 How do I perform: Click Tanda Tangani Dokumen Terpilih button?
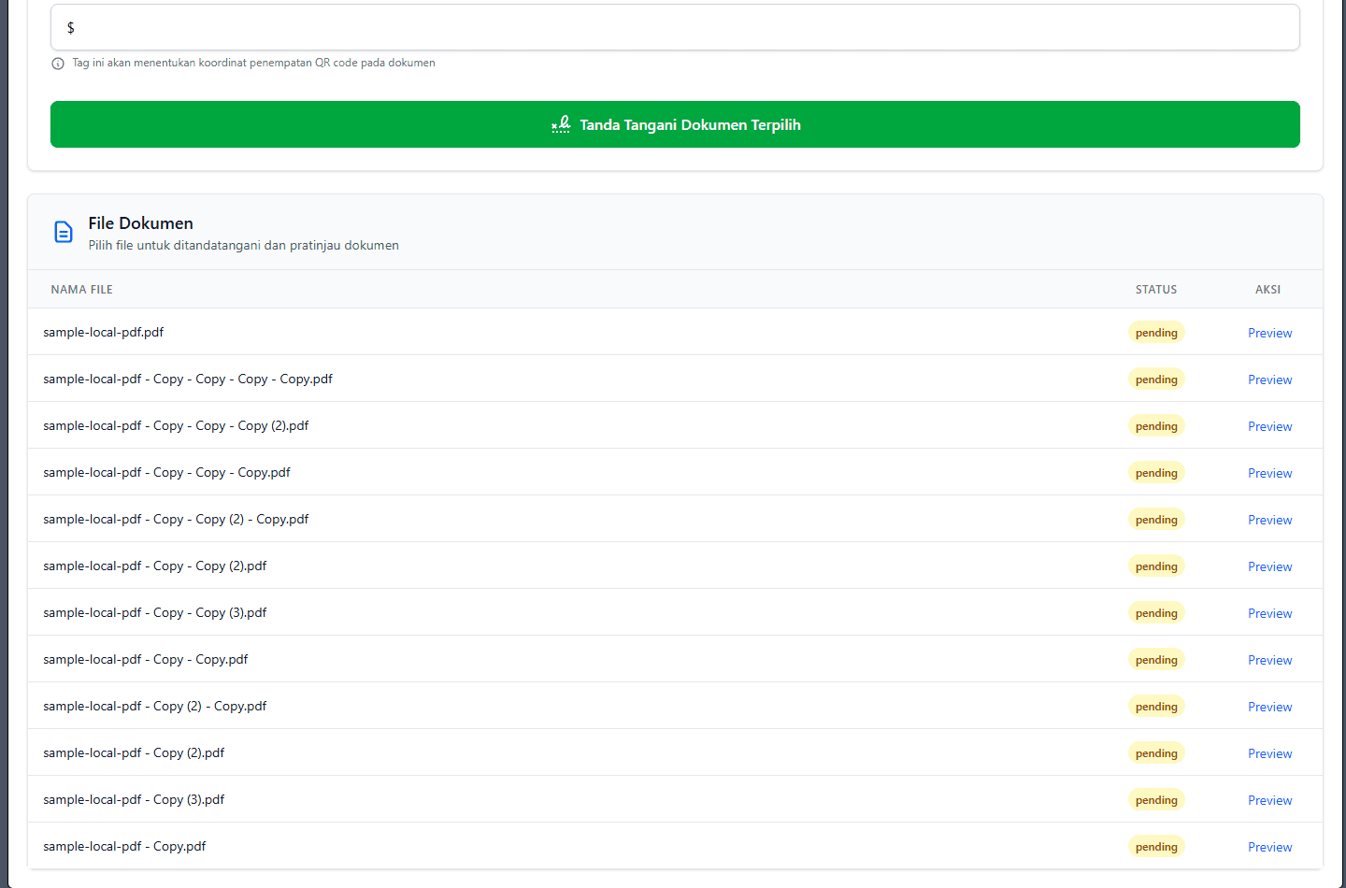[x=675, y=124]
